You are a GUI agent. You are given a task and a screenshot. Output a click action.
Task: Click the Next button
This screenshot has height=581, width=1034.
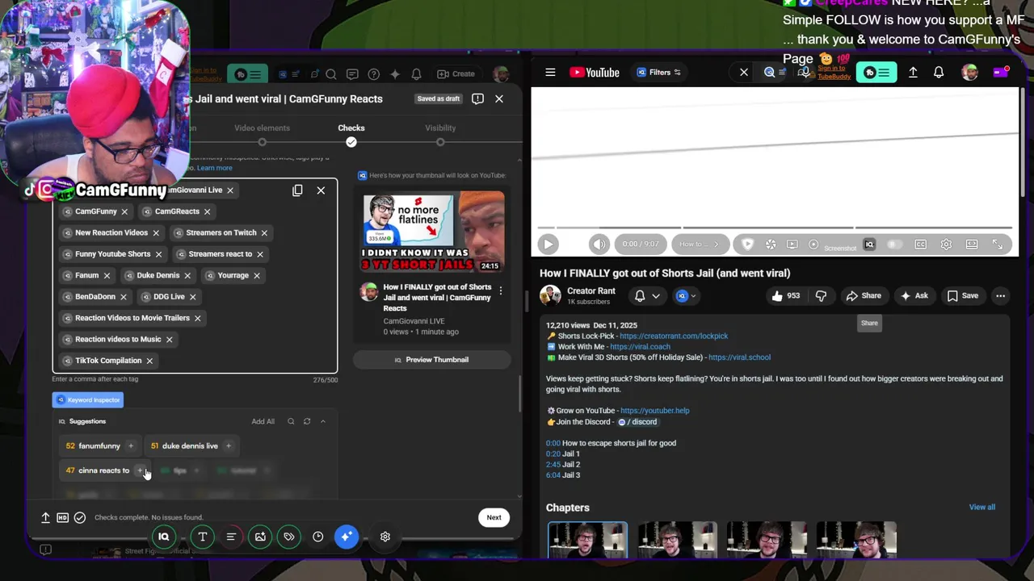click(x=494, y=518)
